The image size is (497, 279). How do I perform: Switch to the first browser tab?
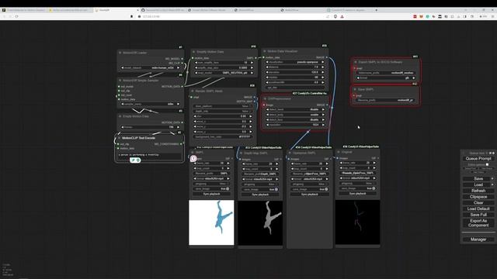[24, 10]
